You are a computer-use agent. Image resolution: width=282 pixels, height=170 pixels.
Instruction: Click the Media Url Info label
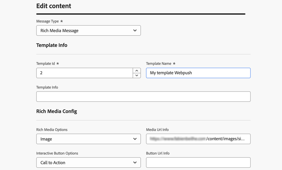[x=157, y=130]
